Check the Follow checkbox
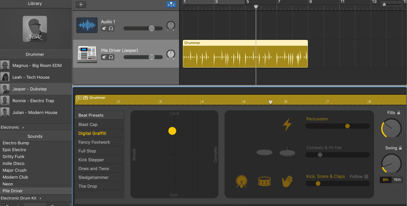The height and width of the screenshot is (206, 407). coord(366,177)
